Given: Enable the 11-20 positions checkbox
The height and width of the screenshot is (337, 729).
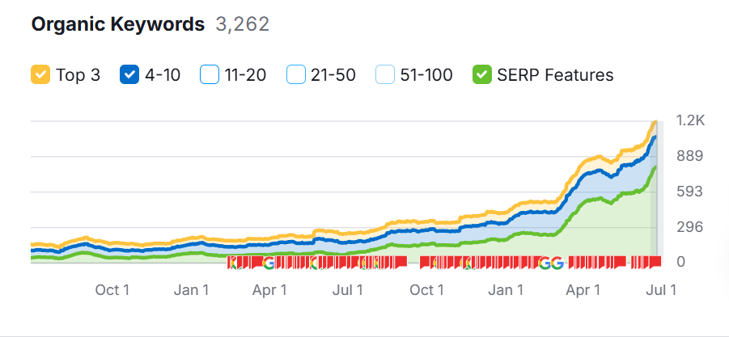Looking at the screenshot, I should tap(210, 75).
